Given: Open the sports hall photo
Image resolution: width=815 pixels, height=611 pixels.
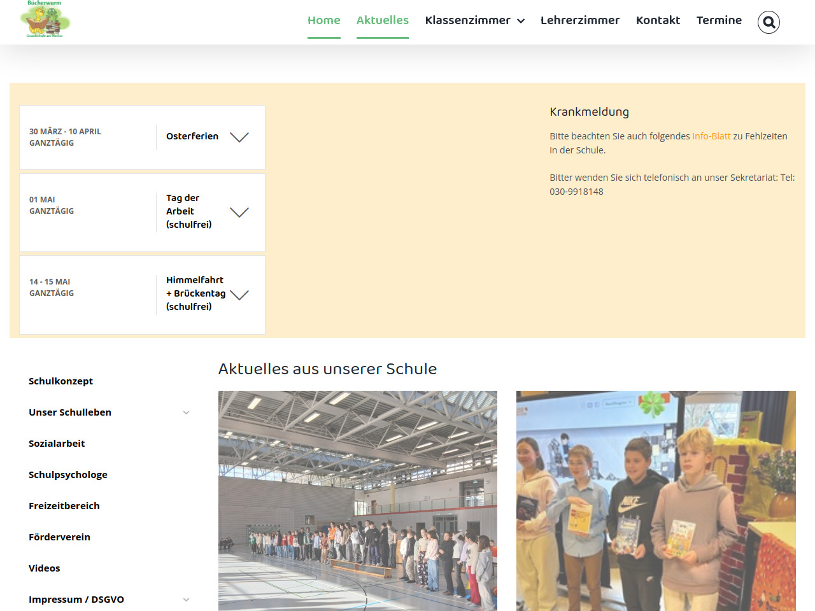Looking at the screenshot, I should (357, 500).
